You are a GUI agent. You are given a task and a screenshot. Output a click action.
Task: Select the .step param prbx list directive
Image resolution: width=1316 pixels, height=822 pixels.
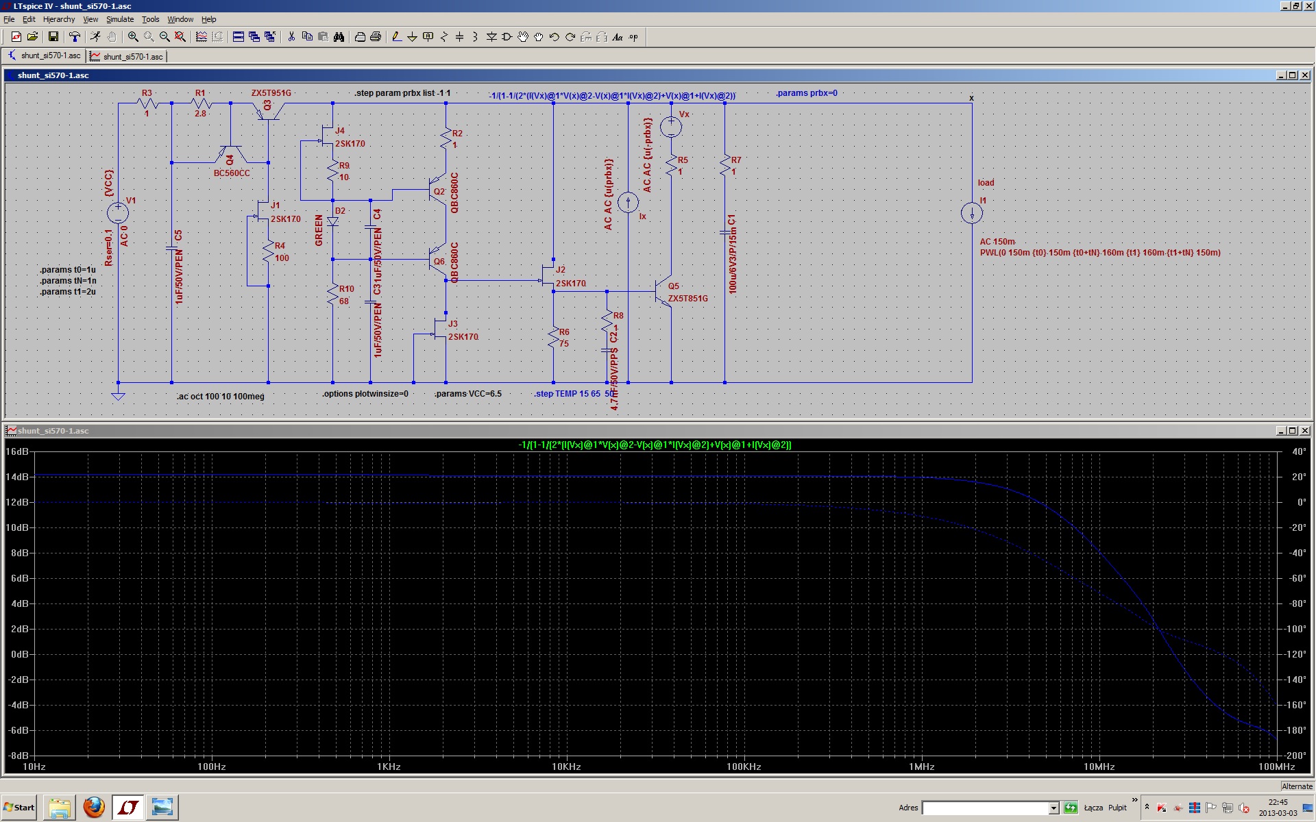tap(402, 92)
